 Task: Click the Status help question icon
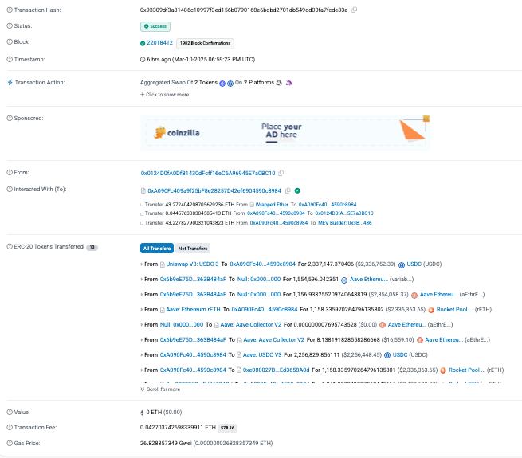pyautogui.click(x=10, y=26)
